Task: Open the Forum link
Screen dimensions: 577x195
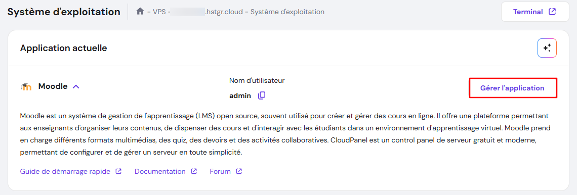Action: coord(226,171)
